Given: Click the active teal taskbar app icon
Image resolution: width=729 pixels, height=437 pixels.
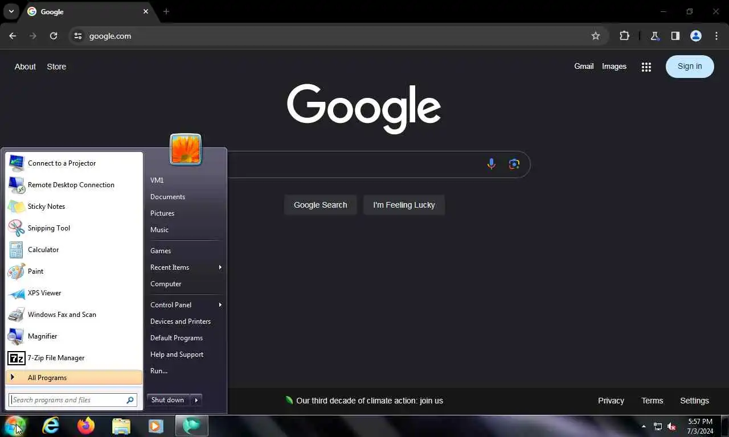Looking at the screenshot, I should pos(192,426).
